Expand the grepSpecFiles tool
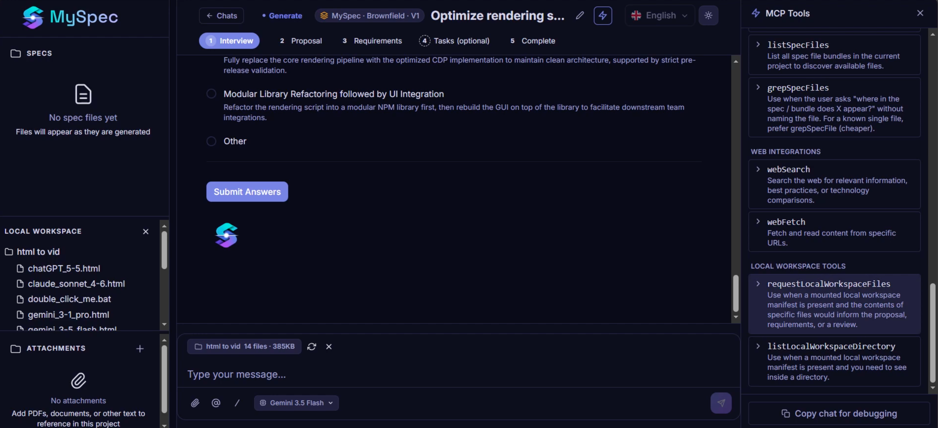 (758, 87)
